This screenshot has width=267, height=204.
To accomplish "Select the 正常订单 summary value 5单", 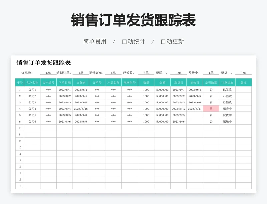I will pos(113,73).
